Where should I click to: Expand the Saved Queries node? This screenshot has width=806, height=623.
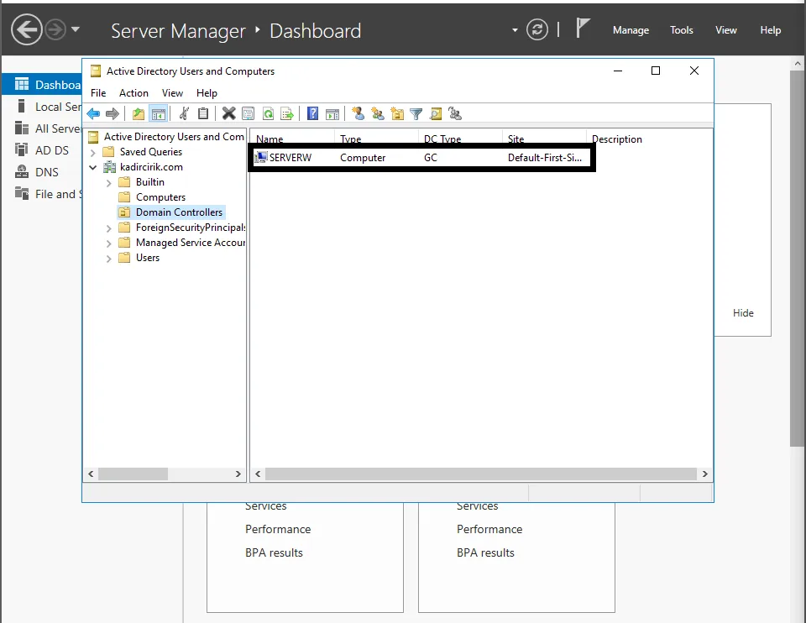point(93,153)
